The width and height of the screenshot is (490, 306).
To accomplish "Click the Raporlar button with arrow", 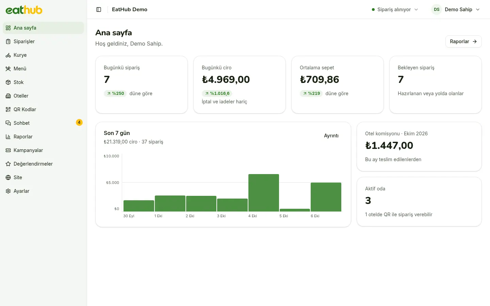I will click(x=463, y=41).
